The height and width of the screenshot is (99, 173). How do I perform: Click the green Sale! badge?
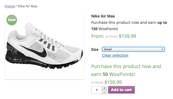pyautogui.click(x=12, y=20)
